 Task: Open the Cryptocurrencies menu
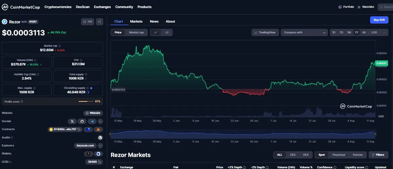pyautogui.click(x=58, y=7)
